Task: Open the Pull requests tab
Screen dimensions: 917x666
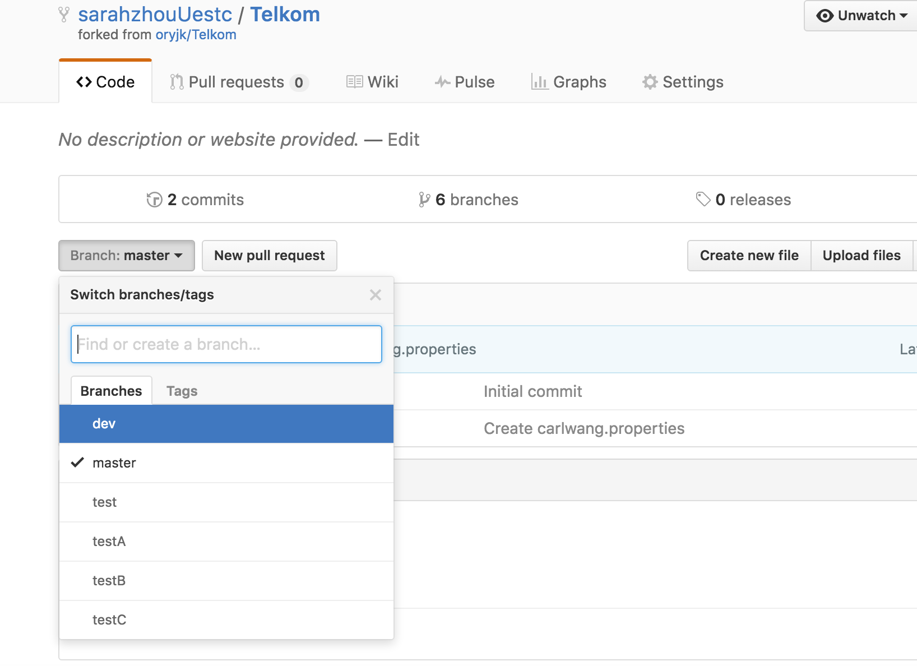Action: click(239, 82)
